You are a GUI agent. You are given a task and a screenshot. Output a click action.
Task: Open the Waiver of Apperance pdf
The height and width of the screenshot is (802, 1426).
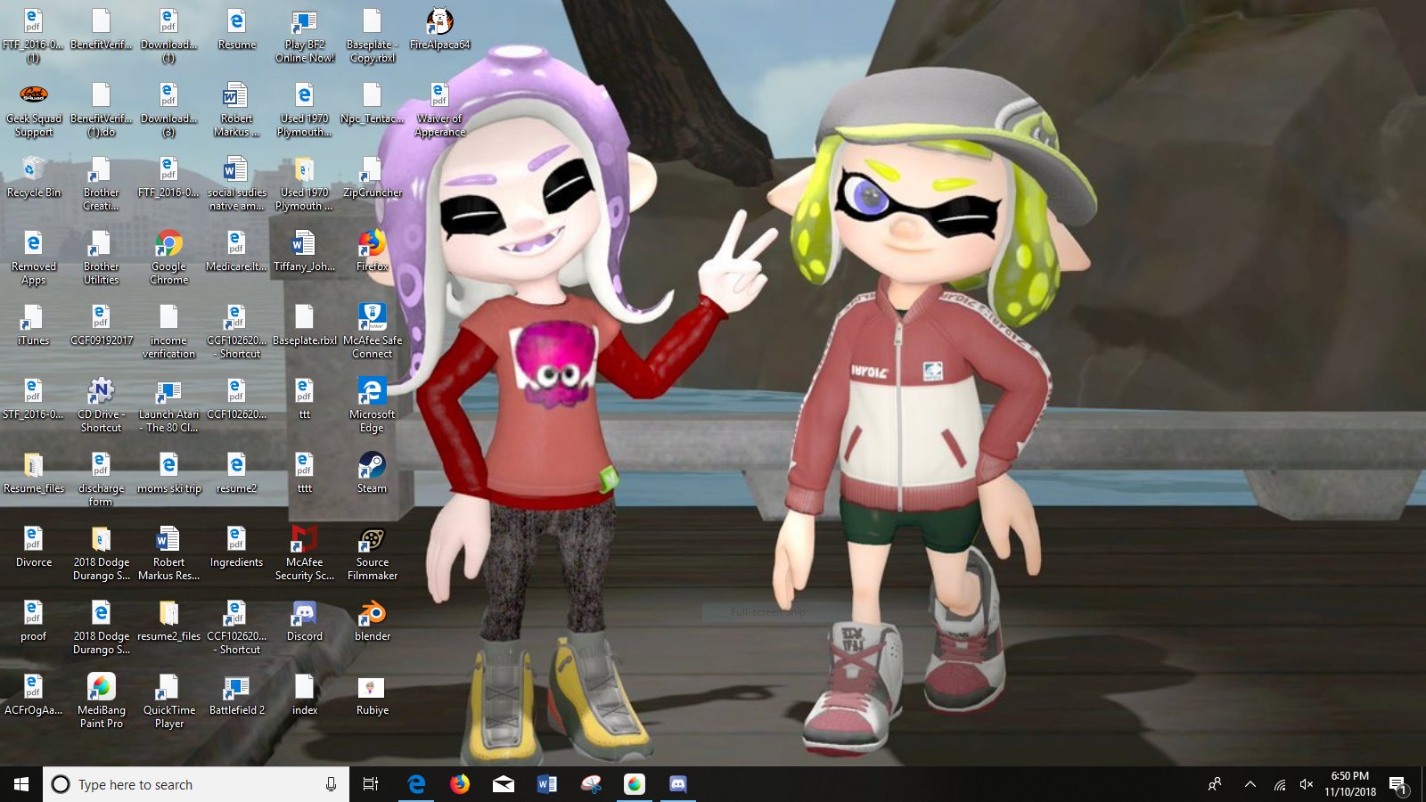pos(439,110)
